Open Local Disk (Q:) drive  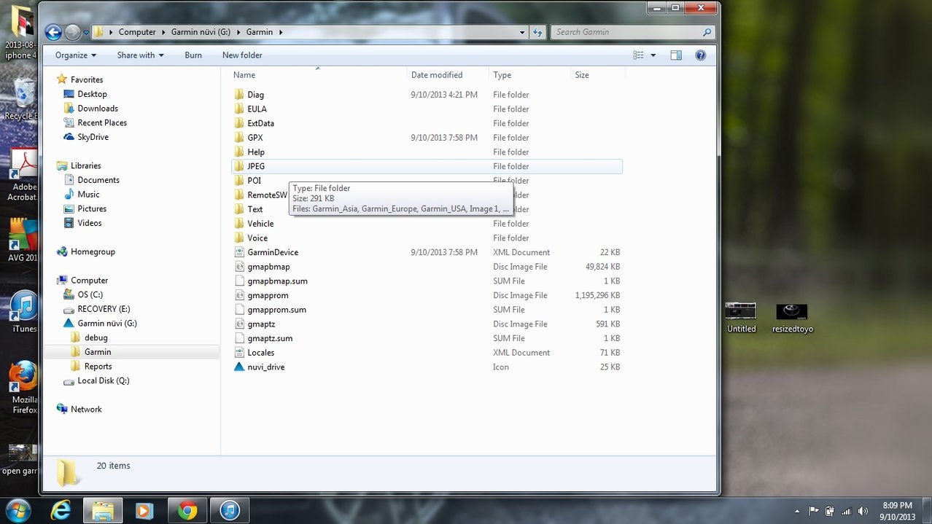click(103, 380)
